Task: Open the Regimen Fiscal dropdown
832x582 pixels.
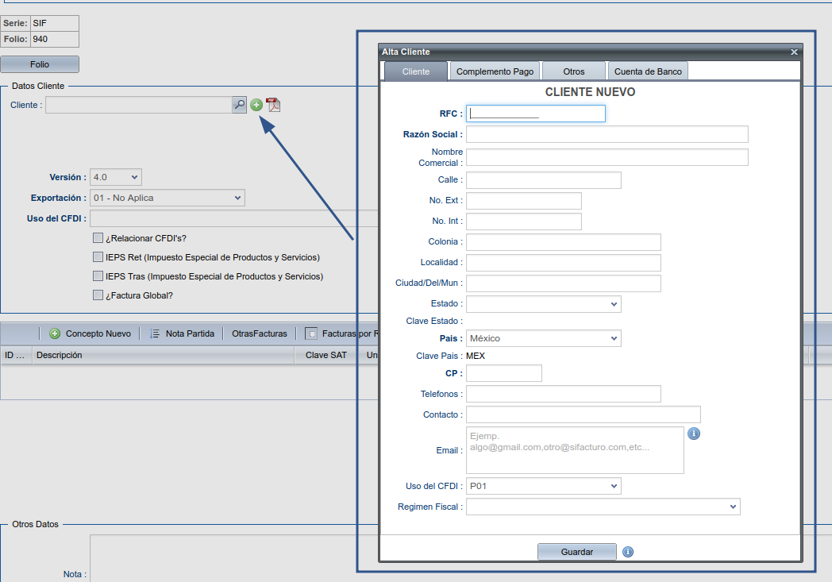Action: click(603, 507)
